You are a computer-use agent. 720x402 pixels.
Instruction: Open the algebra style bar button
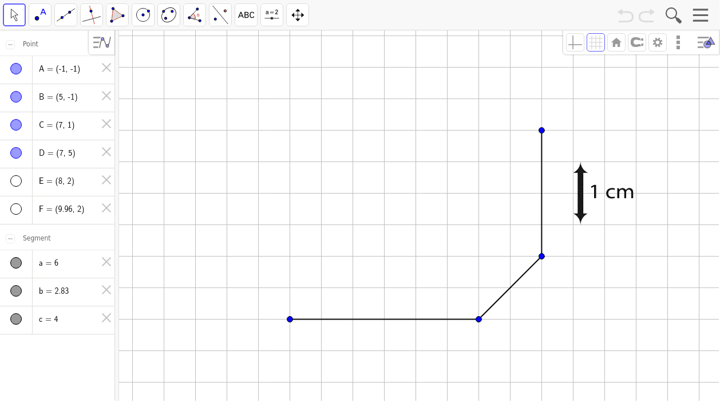pos(102,43)
